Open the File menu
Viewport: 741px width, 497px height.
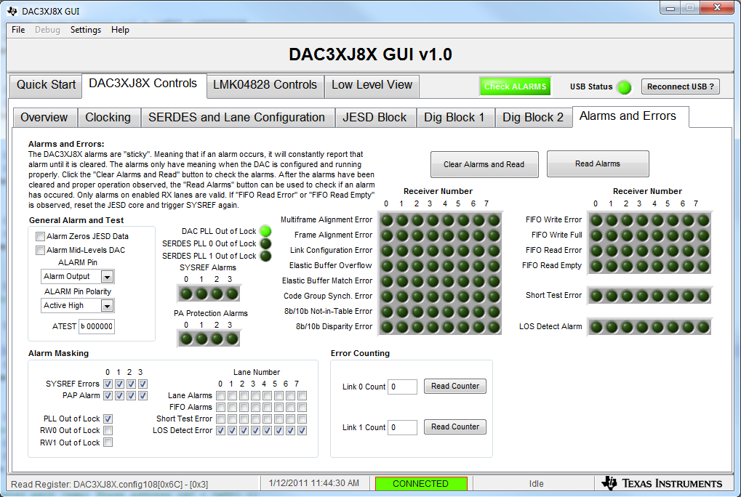pyautogui.click(x=18, y=30)
